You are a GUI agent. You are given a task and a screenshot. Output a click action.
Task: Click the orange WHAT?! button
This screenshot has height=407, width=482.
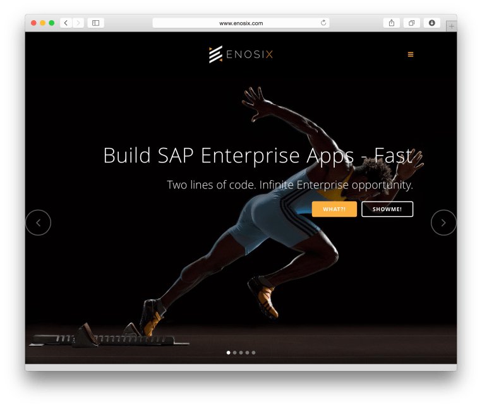pyautogui.click(x=334, y=209)
